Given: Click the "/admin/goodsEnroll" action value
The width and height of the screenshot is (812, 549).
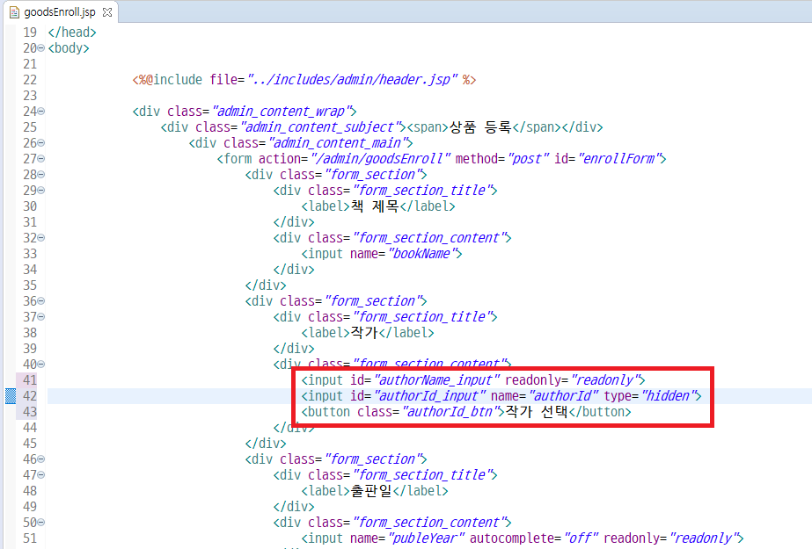Looking at the screenshot, I should coord(381,159).
